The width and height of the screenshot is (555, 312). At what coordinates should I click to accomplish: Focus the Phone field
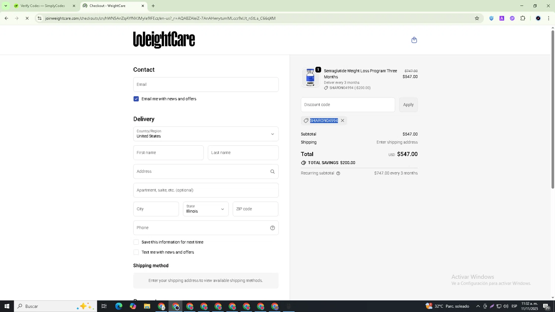(x=206, y=228)
